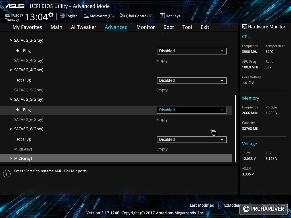The width and height of the screenshot is (291, 218).
Task: Click the Ratio 35x value
Action: [269, 67]
